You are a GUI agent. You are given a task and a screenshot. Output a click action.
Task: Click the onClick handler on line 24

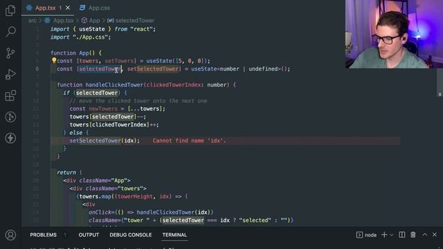[x=151, y=212]
